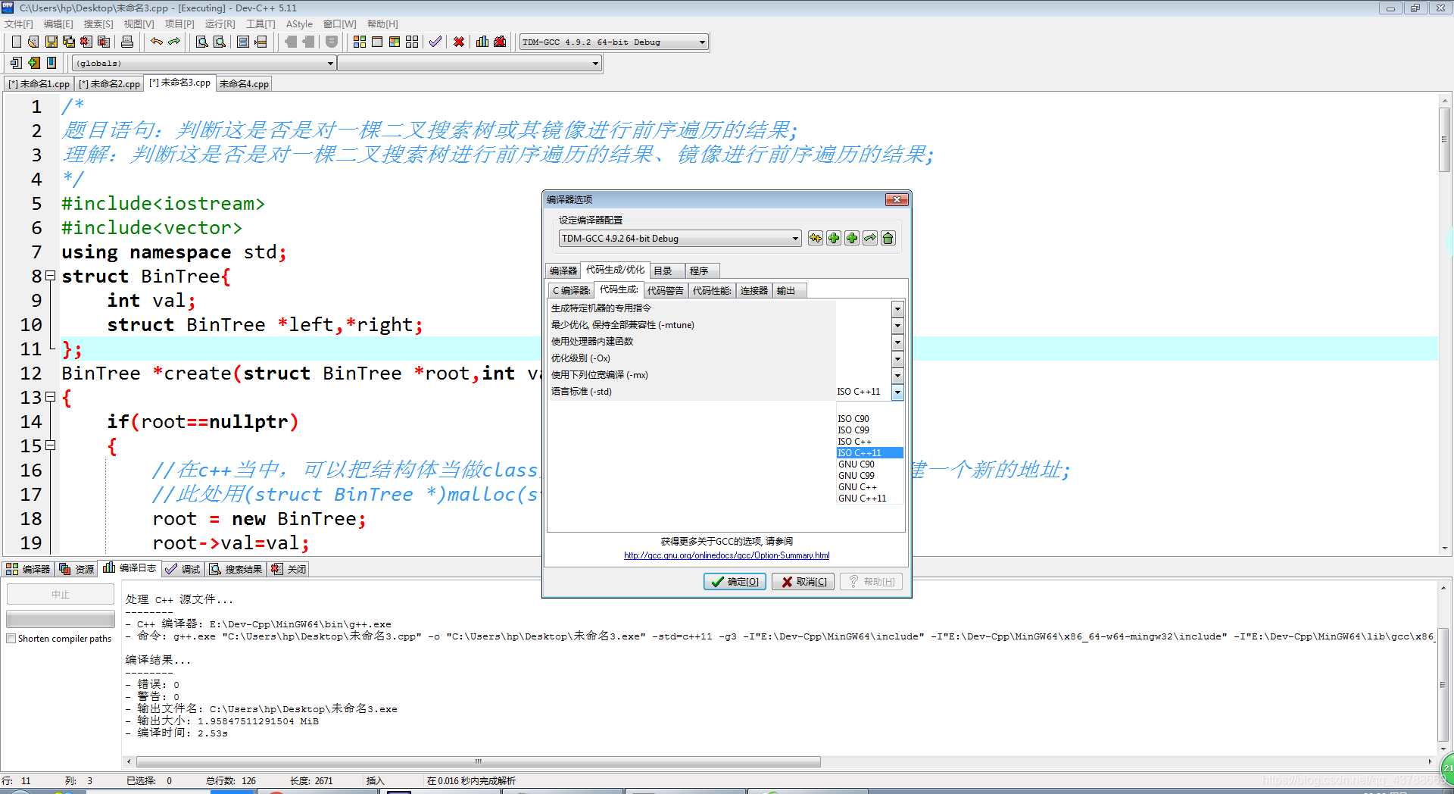1454x794 pixels.
Task: Open dropdown for 最少优化 (-mtune) option
Action: click(x=897, y=325)
